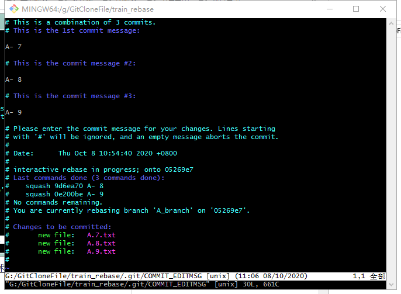Click the bottom message '30L, 661C'

coord(261,284)
